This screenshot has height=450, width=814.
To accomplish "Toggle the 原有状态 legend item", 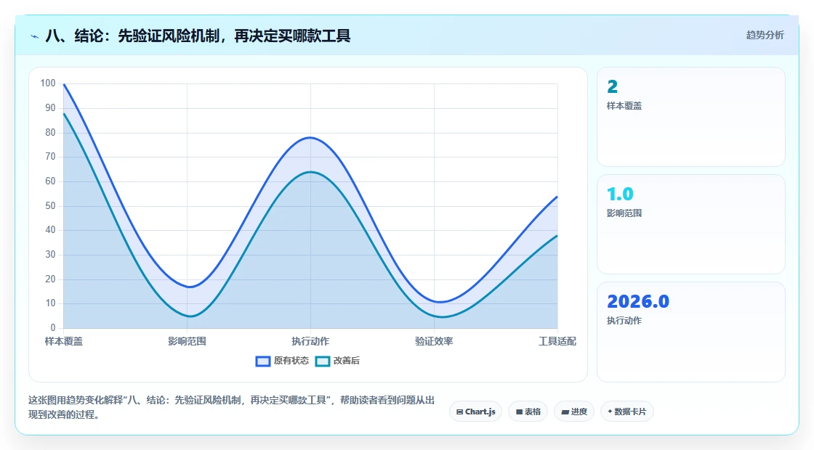I will pos(282,361).
